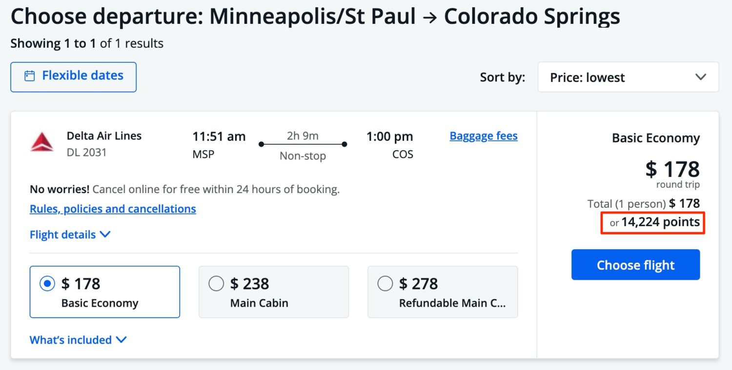Select the calendar icon on Flexible dates
The width and height of the screenshot is (732, 370).
30,76
